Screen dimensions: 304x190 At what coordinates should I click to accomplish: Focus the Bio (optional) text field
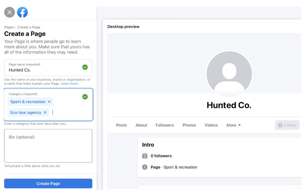pos(48,146)
